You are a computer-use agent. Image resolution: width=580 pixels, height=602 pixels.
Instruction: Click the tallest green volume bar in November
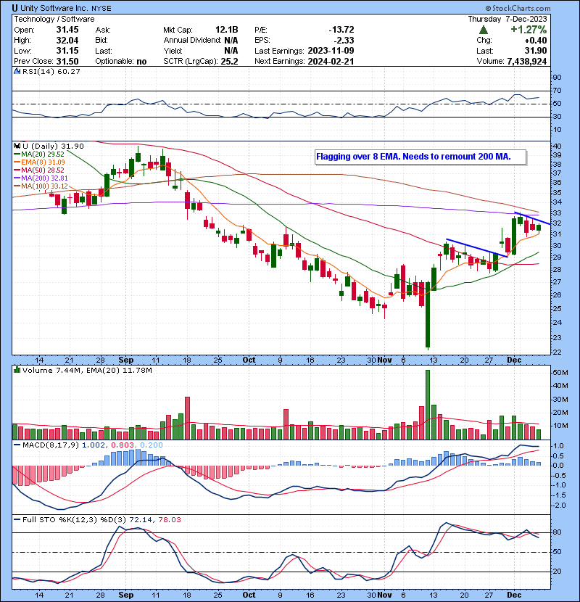(428, 405)
